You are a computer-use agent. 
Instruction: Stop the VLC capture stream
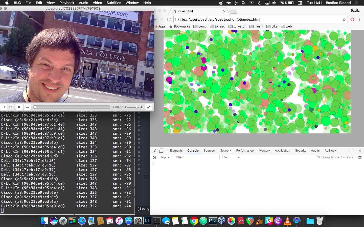pyautogui.click(x=19, y=107)
